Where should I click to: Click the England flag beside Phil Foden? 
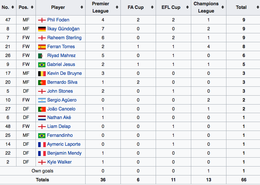(x=42, y=20)
